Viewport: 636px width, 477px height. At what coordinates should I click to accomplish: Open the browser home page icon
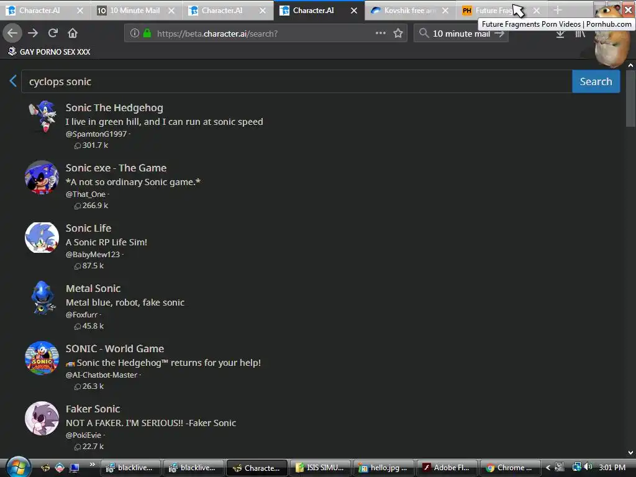[73, 34]
